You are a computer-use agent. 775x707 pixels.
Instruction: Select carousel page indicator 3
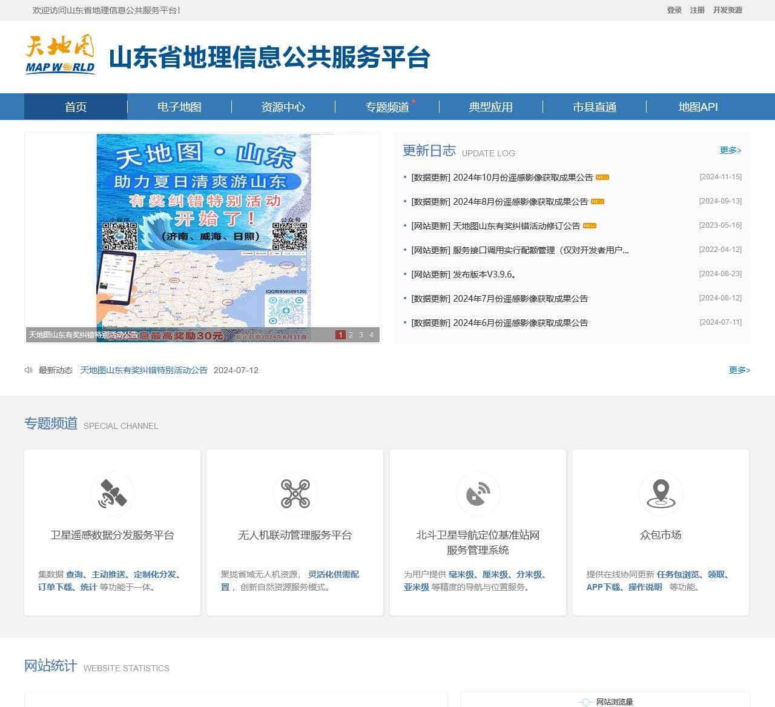pos(361,334)
